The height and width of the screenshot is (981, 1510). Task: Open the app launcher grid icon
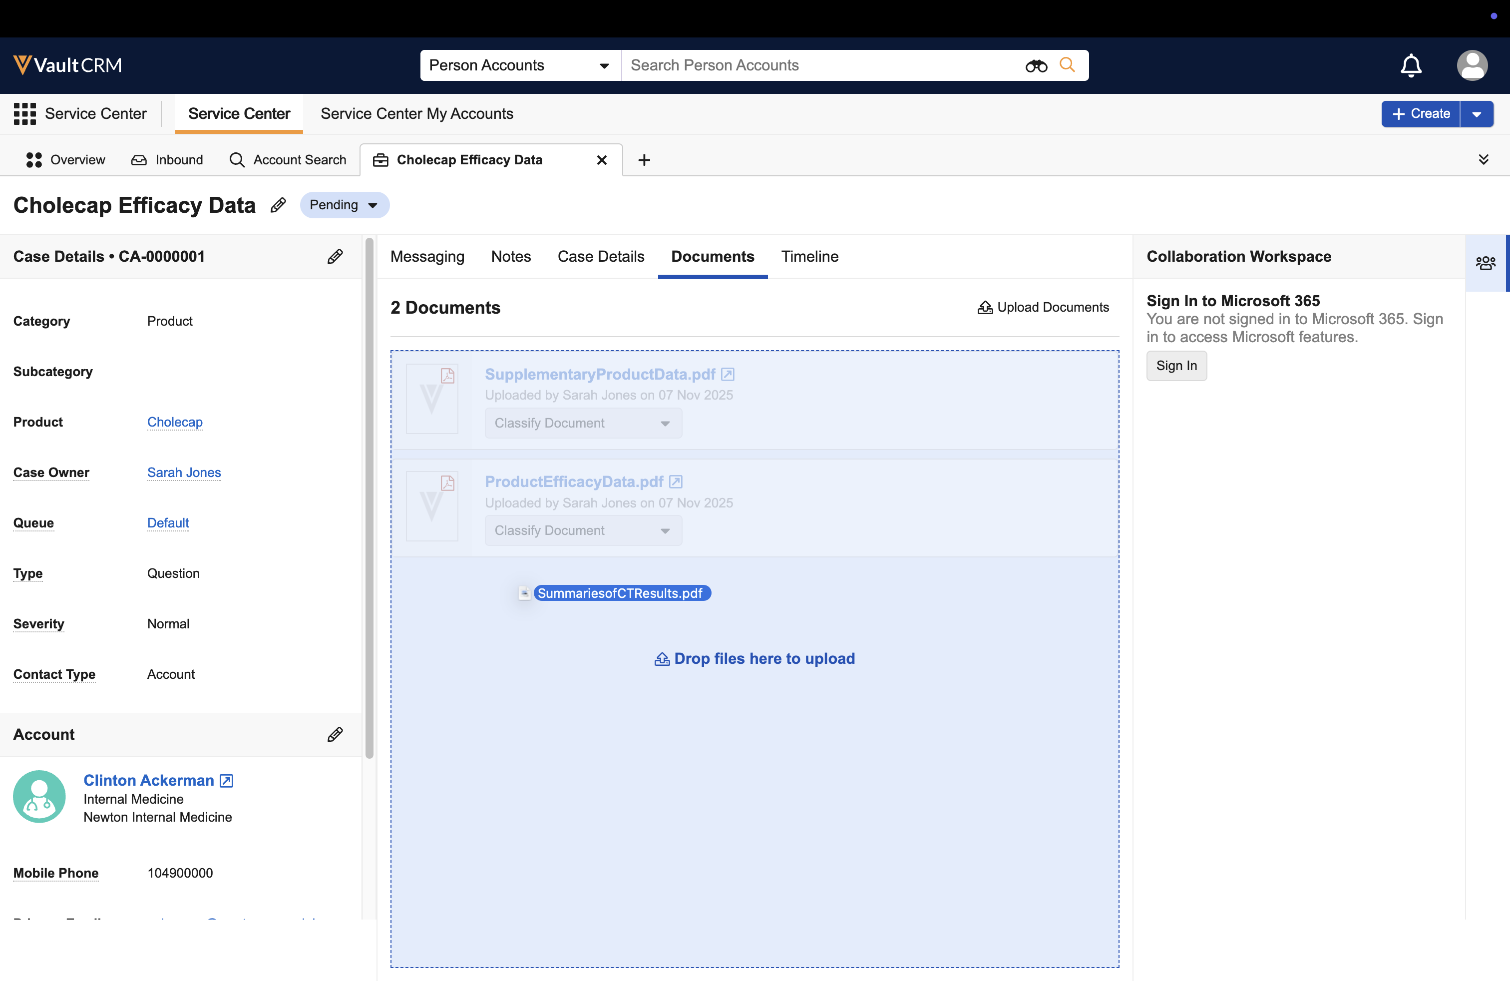point(25,113)
